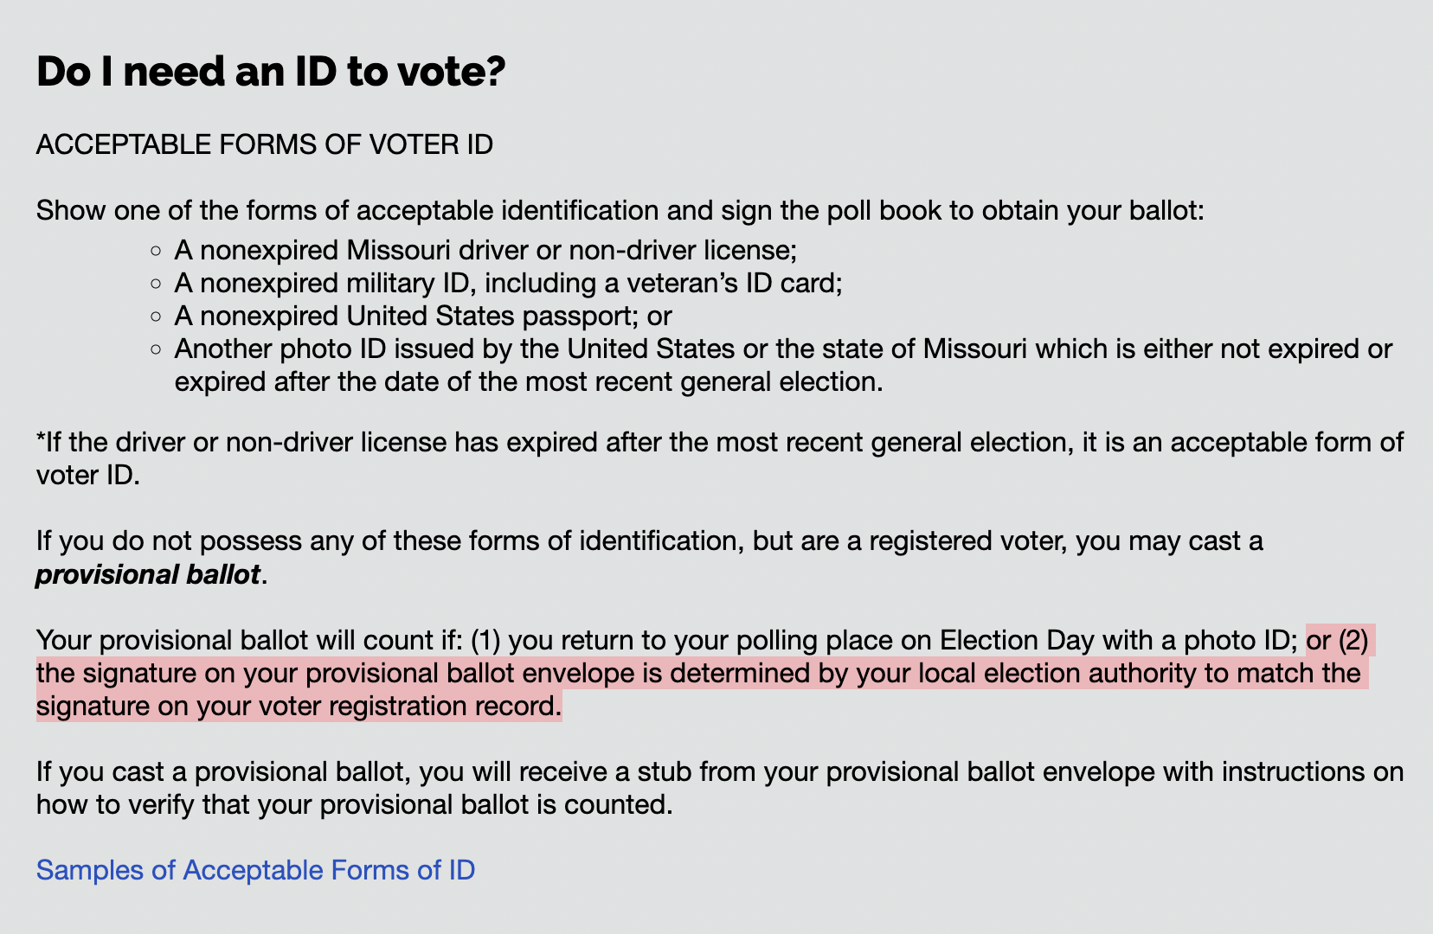Click the "Do I need an ID to vote?" heading
This screenshot has width=1433, height=934.
(x=270, y=71)
